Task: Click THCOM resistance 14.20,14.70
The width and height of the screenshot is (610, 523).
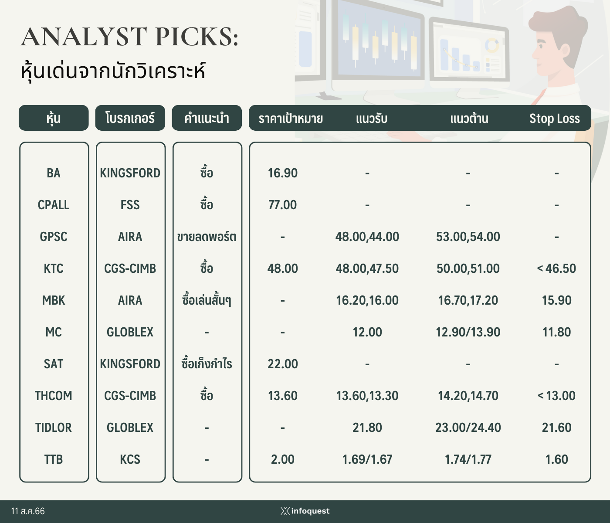Action: point(468,396)
